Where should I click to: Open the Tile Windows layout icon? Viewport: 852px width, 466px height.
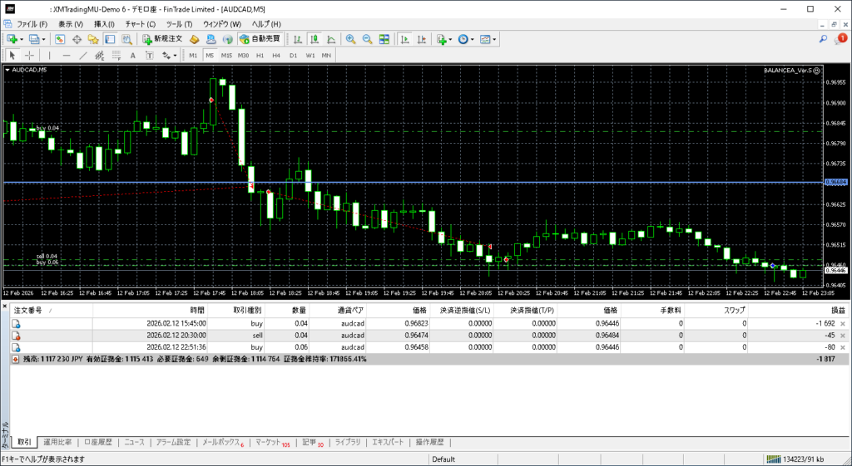[x=384, y=39]
